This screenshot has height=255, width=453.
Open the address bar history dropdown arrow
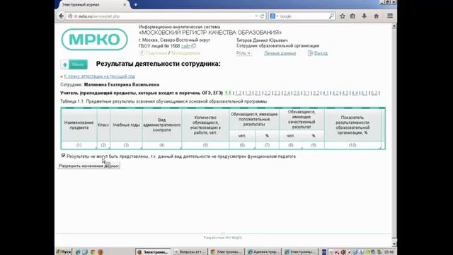pos(256,16)
